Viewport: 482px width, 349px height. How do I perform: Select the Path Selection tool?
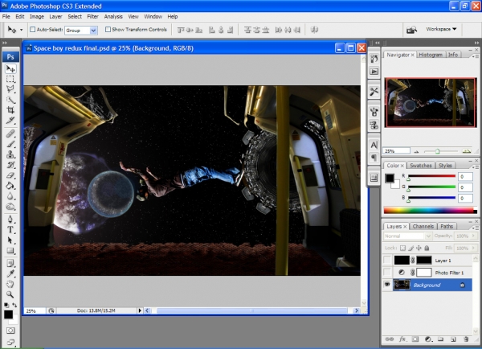pos(10,240)
